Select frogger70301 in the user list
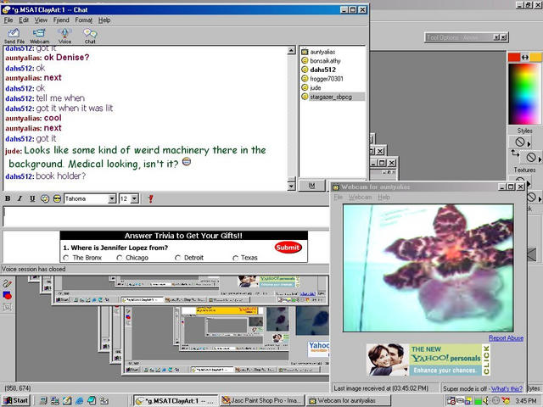Screen dimensions: 543x407 click(327, 79)
